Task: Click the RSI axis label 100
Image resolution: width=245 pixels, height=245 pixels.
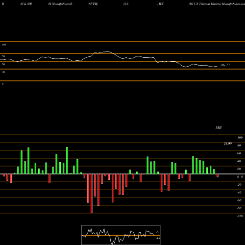Action: 4,45
